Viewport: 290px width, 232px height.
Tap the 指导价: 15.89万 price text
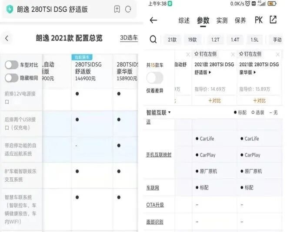255,89
